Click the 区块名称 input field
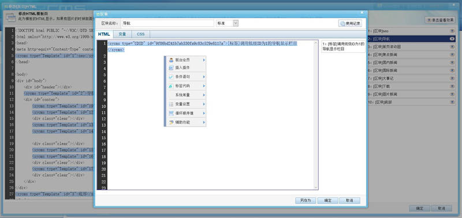 pyautogui.click(x=167, y=23)
